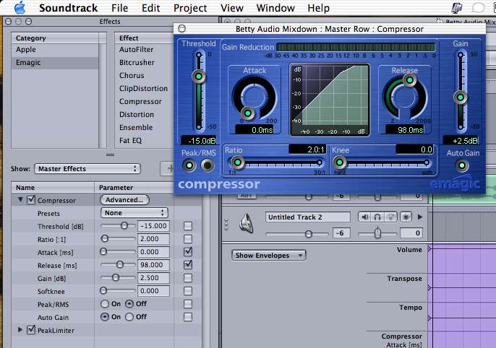Select the Emagic category
The image size is (496, 348).
(x=55, y=63)
